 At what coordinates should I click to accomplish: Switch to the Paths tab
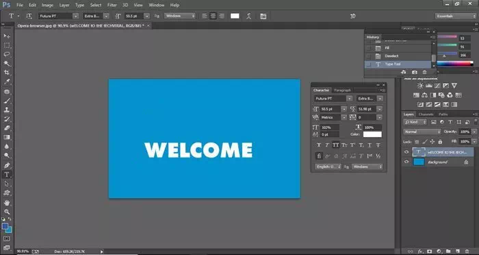(443, 115)
